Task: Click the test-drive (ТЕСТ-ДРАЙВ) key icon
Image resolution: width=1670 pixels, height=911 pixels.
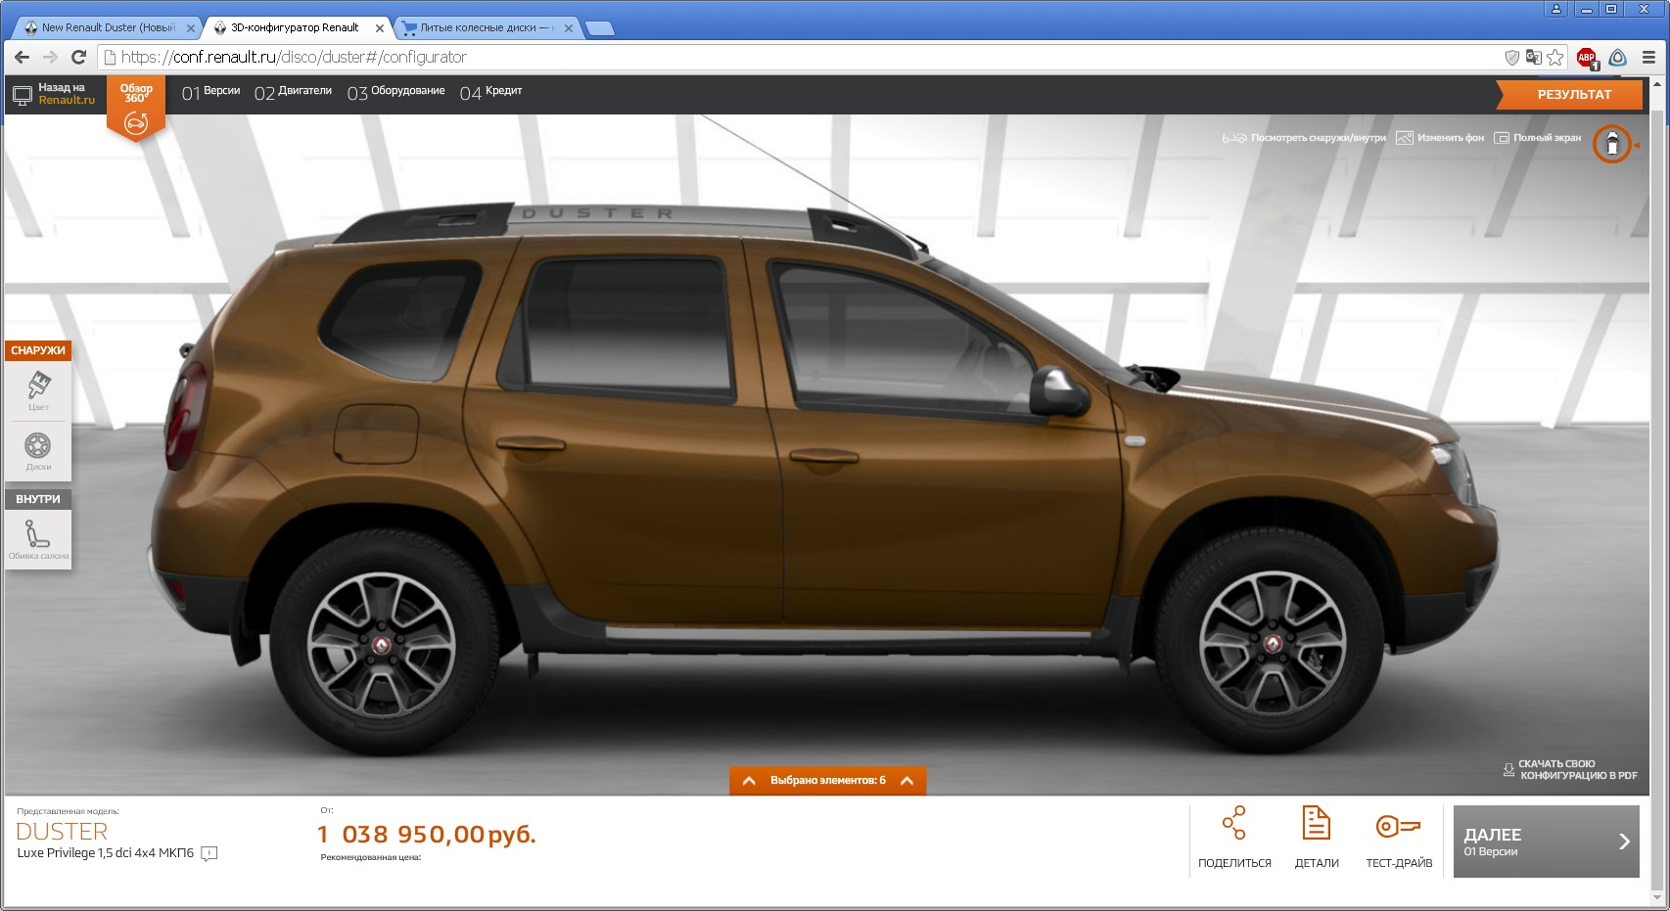Action: (x=1398, y=827)
